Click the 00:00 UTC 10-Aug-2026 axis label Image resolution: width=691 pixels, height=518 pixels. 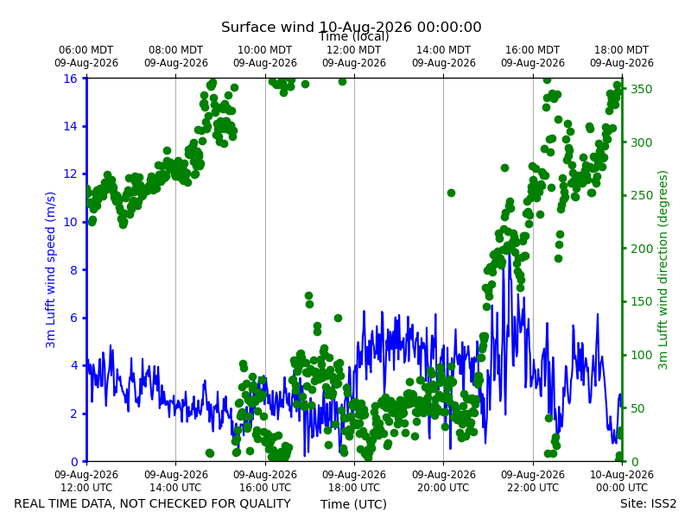coord(622,481)
